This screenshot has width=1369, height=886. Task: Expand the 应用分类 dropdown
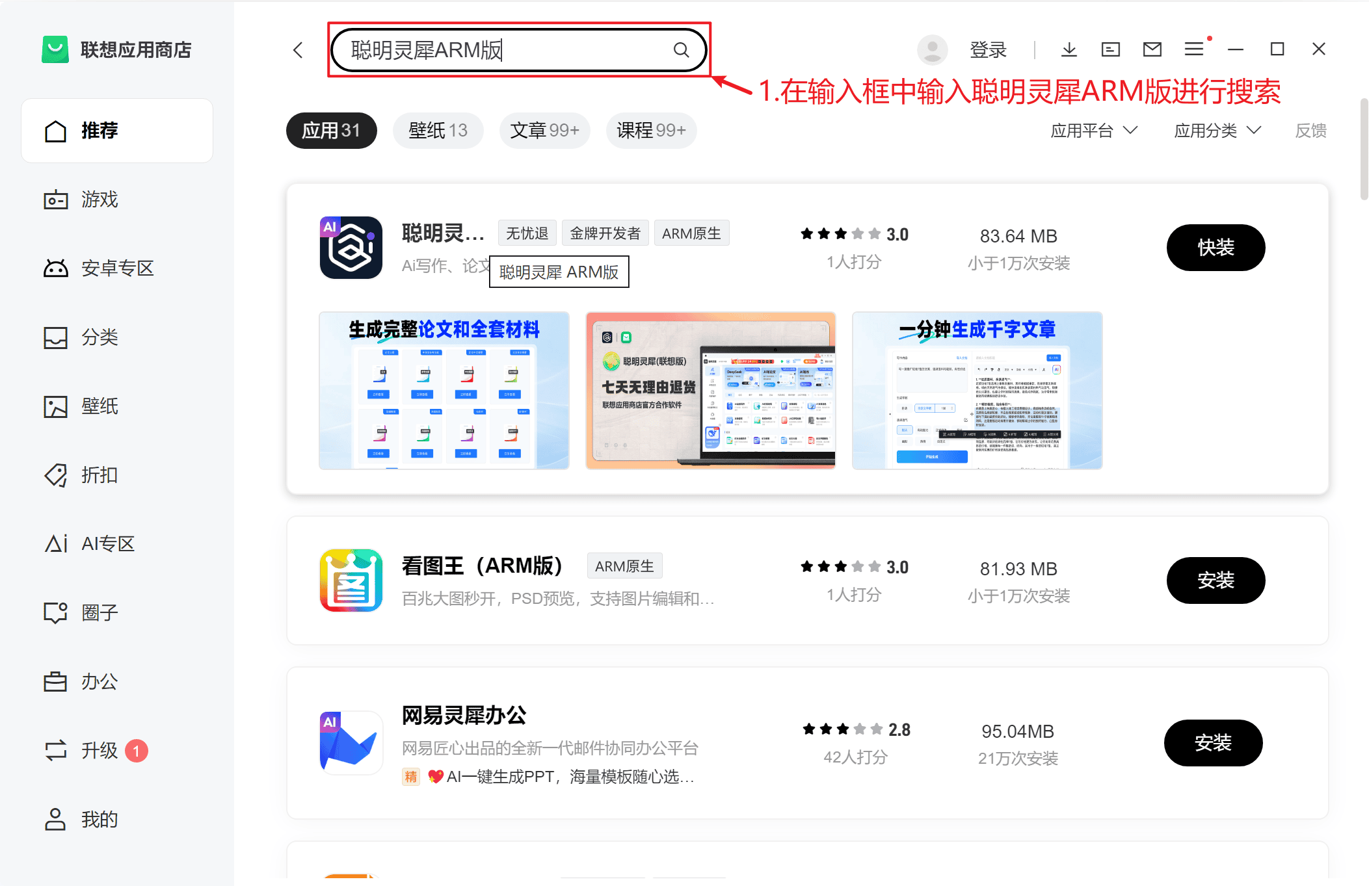coord(1217,131)
